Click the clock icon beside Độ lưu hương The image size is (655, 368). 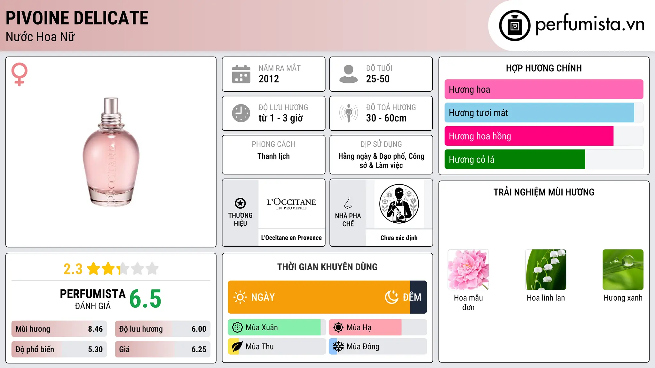tap(241, 113)
